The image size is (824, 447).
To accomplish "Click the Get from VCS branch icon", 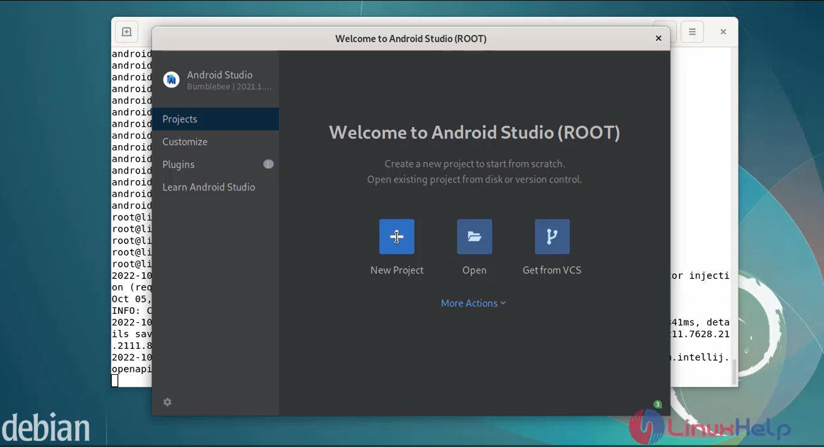I will (552, 237).
